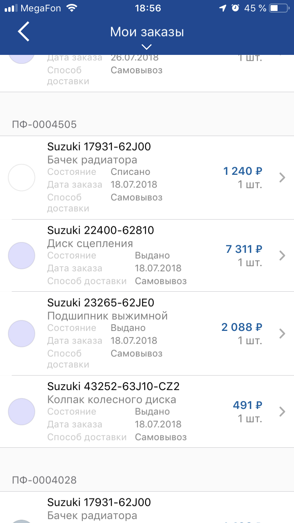Select the circle beside Suzuki 22400-62810
This screenshot has height=523, width=294.
click(22, 256)
